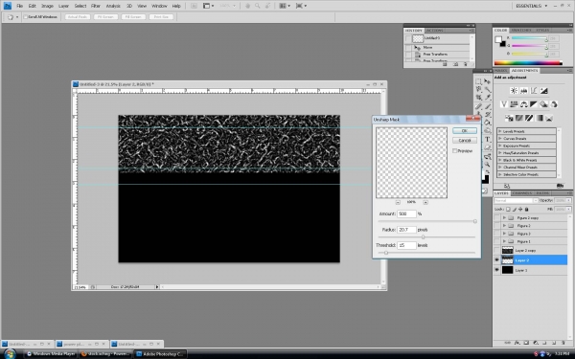The image size is (575, 359).
Task: Toggle Lock transparent pixels box
Action: (x=508, y=209)
